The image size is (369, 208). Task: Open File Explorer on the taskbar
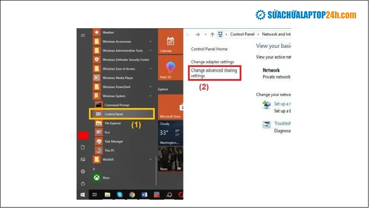[107, 195]
